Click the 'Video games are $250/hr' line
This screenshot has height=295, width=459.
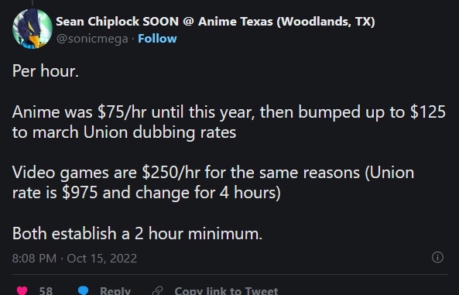pyautogui.click(x=213, y=173)
